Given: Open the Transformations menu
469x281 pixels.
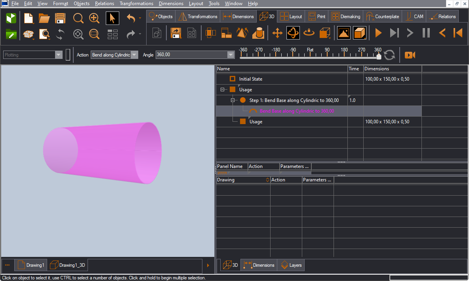Looking at the screenshot, I should 136,4.
